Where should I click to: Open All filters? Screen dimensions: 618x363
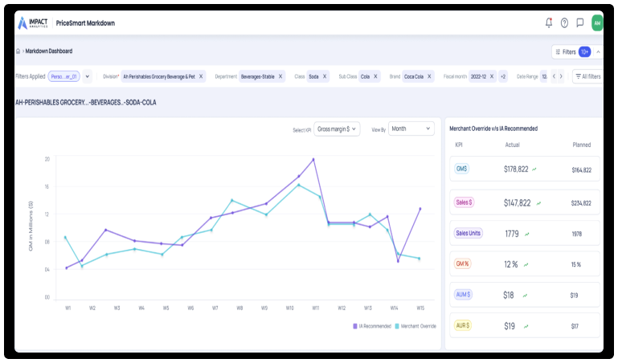588,76
